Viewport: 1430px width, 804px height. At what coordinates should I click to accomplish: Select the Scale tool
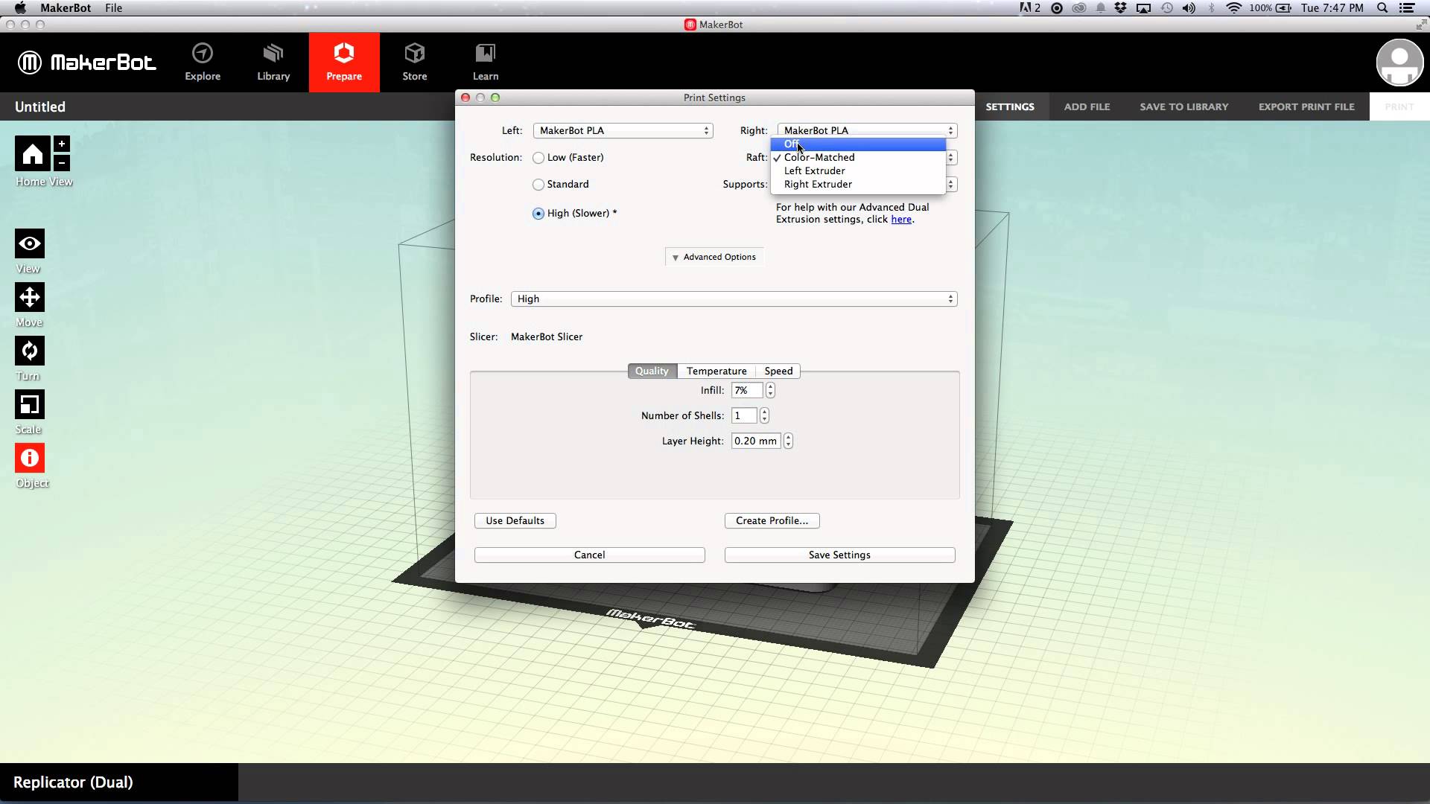(x=30, y=404)
